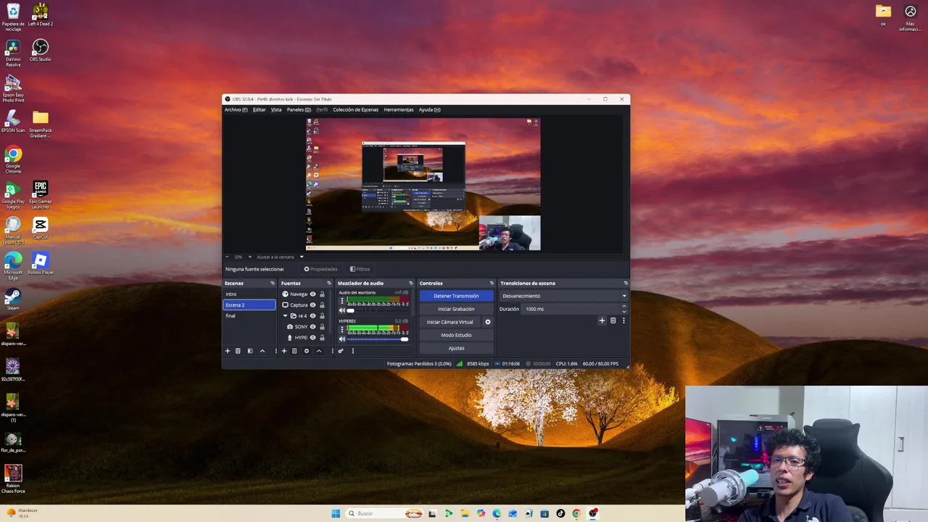
Task: Move the scene up with arrow icon
Action: click(x=262, y=351)
